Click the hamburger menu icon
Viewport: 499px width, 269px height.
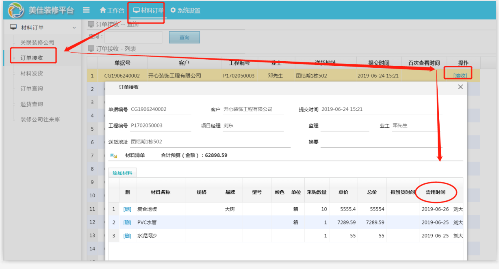click(86, 10)
